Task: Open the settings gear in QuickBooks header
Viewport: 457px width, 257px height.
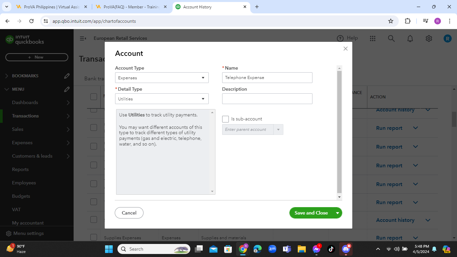Action: pos(429,38)
